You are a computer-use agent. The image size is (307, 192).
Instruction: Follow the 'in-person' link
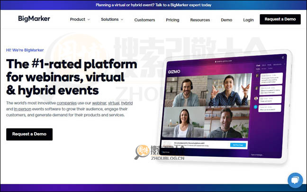(22, 109)
